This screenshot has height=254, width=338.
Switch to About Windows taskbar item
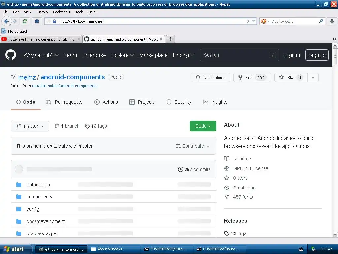pyautogui.click(x=114, y=249)
